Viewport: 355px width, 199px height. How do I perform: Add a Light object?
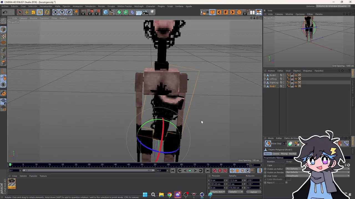pyautogui.click(x=152, y=12)
